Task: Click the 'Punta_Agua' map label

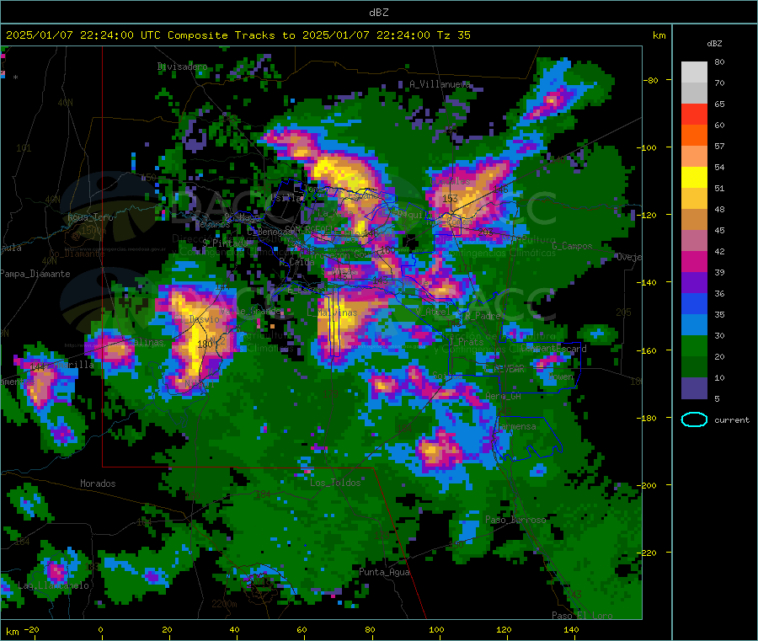Action: (384, 572)
